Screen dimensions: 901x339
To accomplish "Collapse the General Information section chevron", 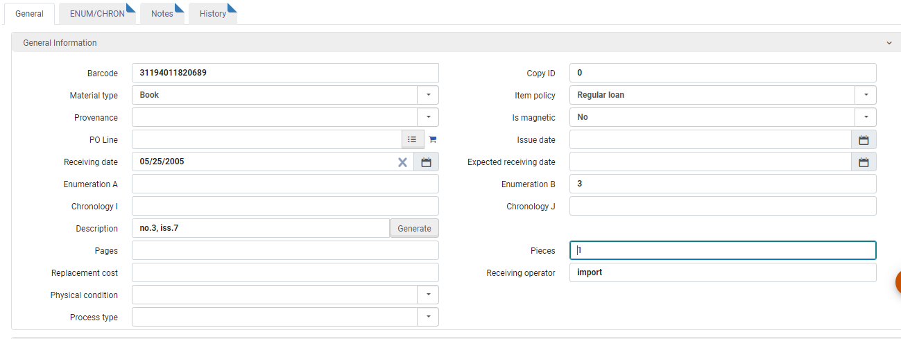I will (x=889, y=43).
